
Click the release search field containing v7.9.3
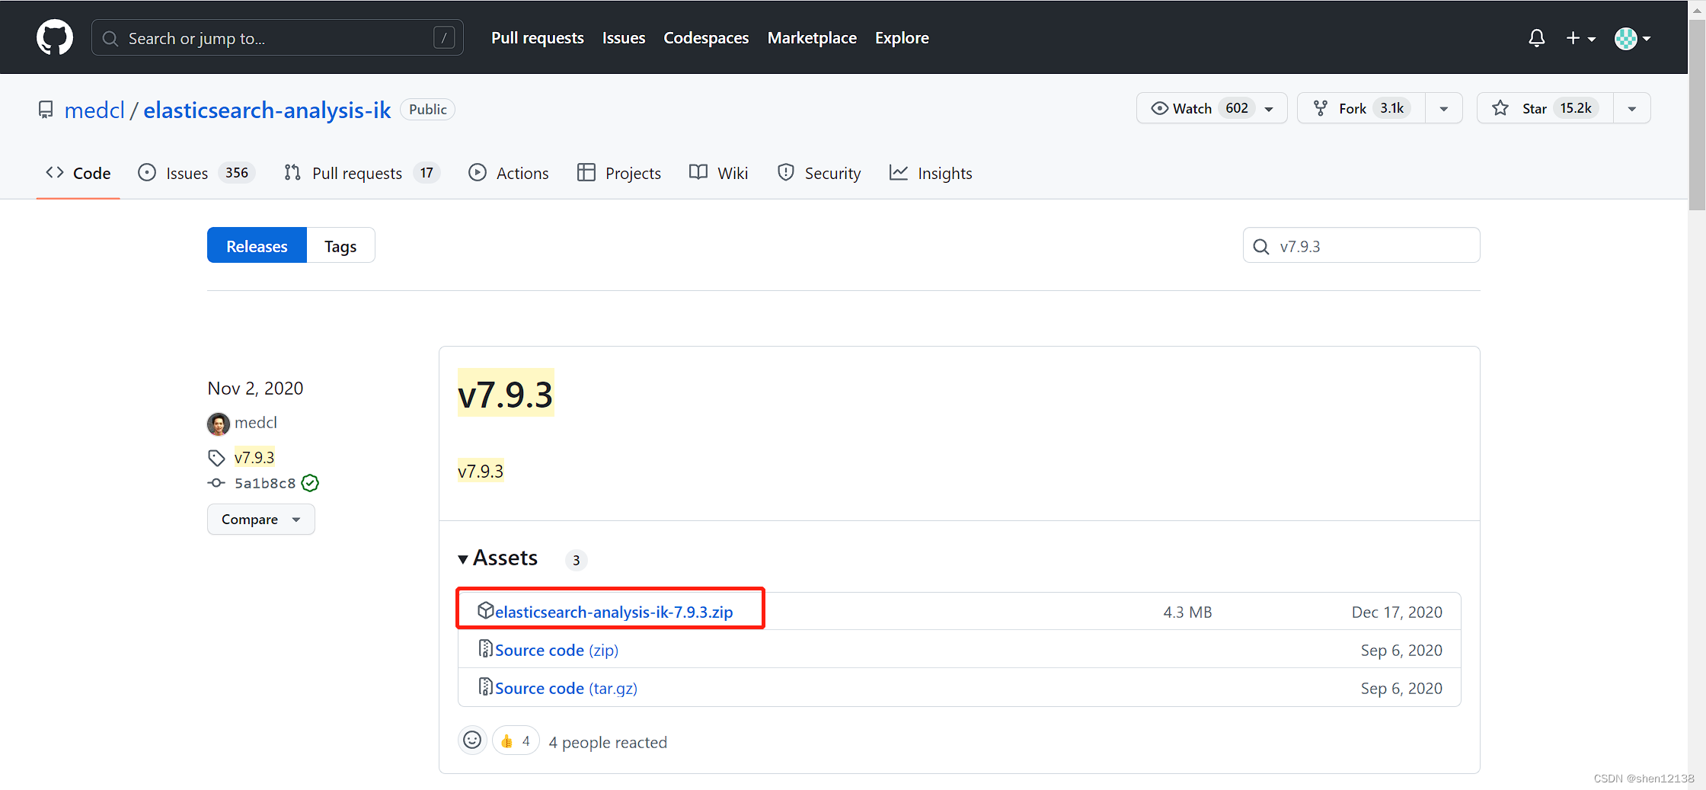pos(1361,245)
